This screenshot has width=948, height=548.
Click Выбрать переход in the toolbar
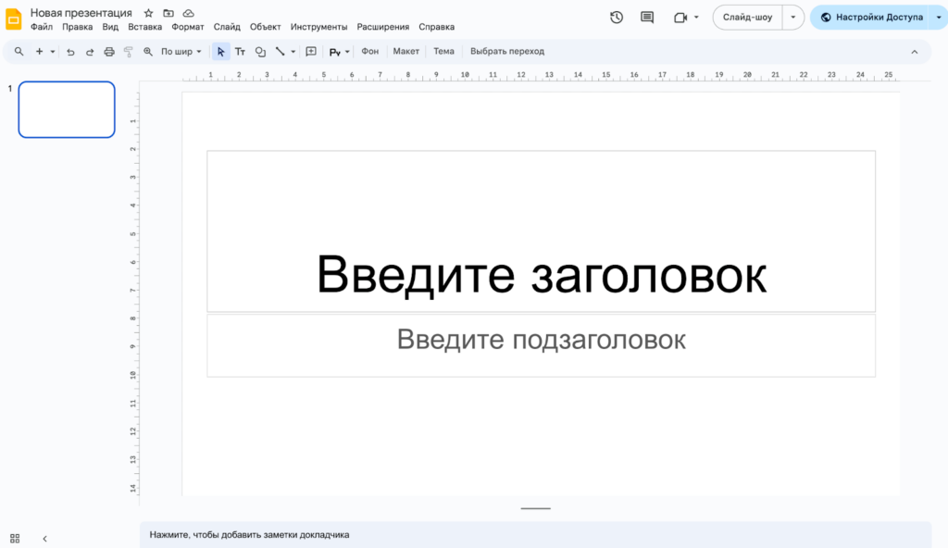pos(507,51)
